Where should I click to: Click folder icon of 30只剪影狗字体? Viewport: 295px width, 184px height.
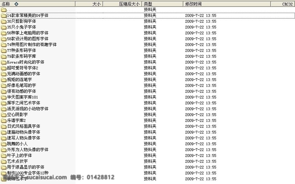[3, 21]
